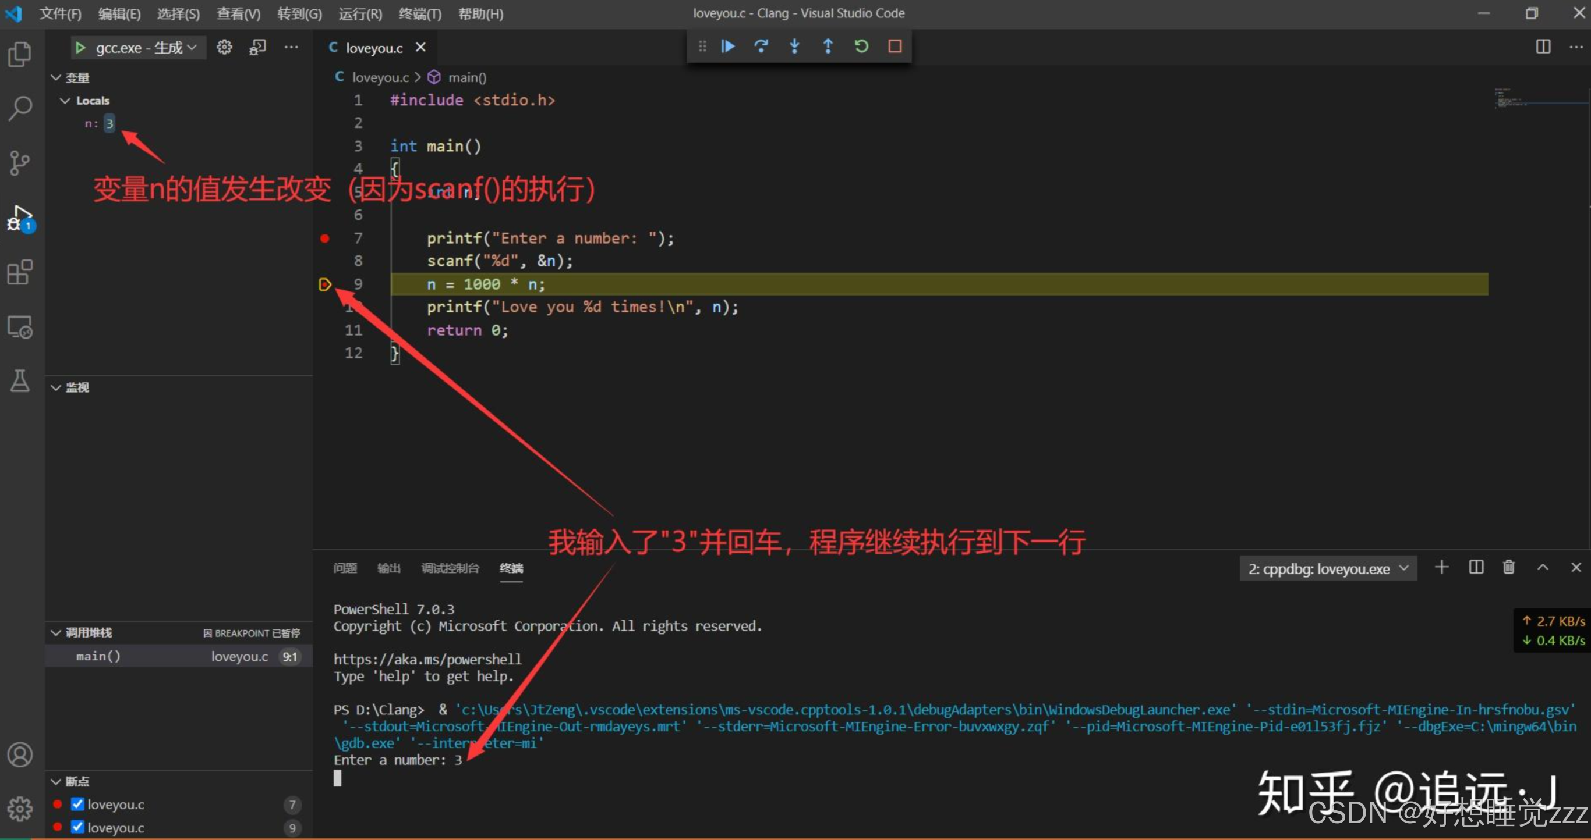Open launch.json via the gear icon
Viewport: 1591px width, 840px height.
224,48
